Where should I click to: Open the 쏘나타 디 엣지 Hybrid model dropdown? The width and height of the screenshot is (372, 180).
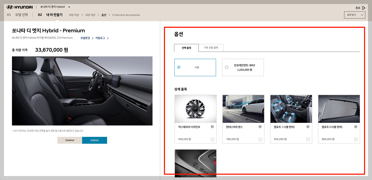coord(55,7)
